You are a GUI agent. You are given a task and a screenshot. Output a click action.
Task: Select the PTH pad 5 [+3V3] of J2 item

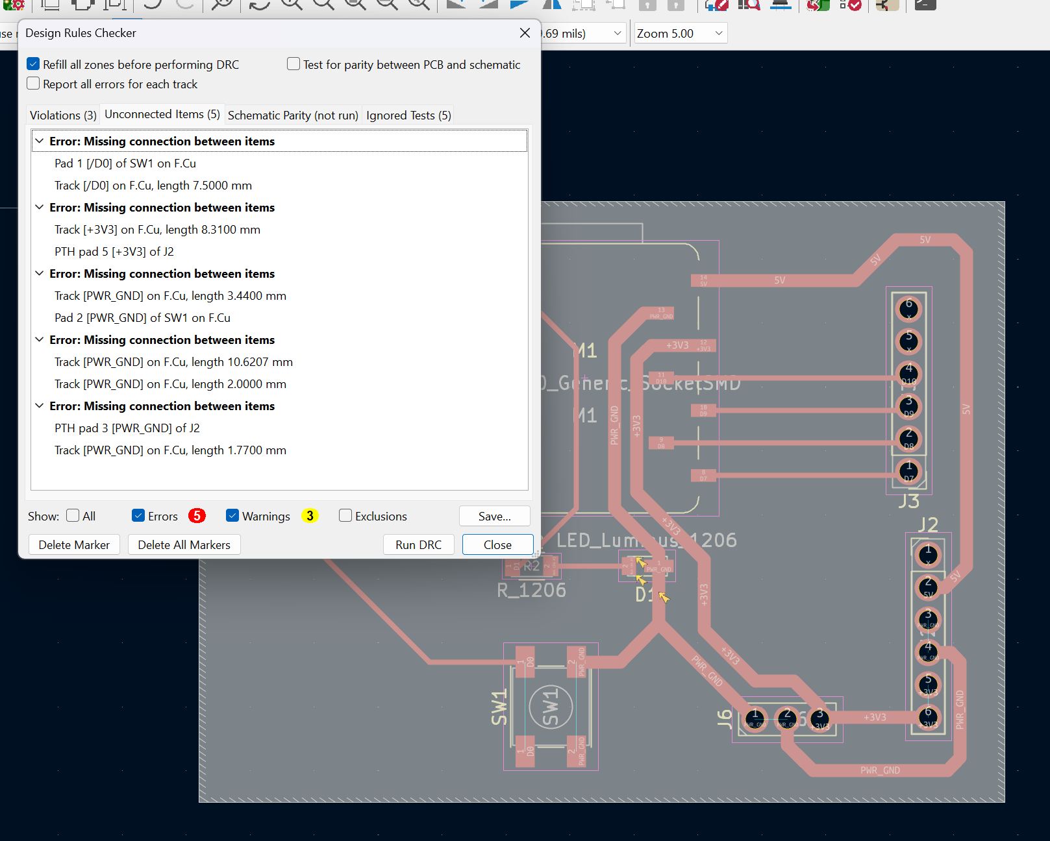point(114,252)
